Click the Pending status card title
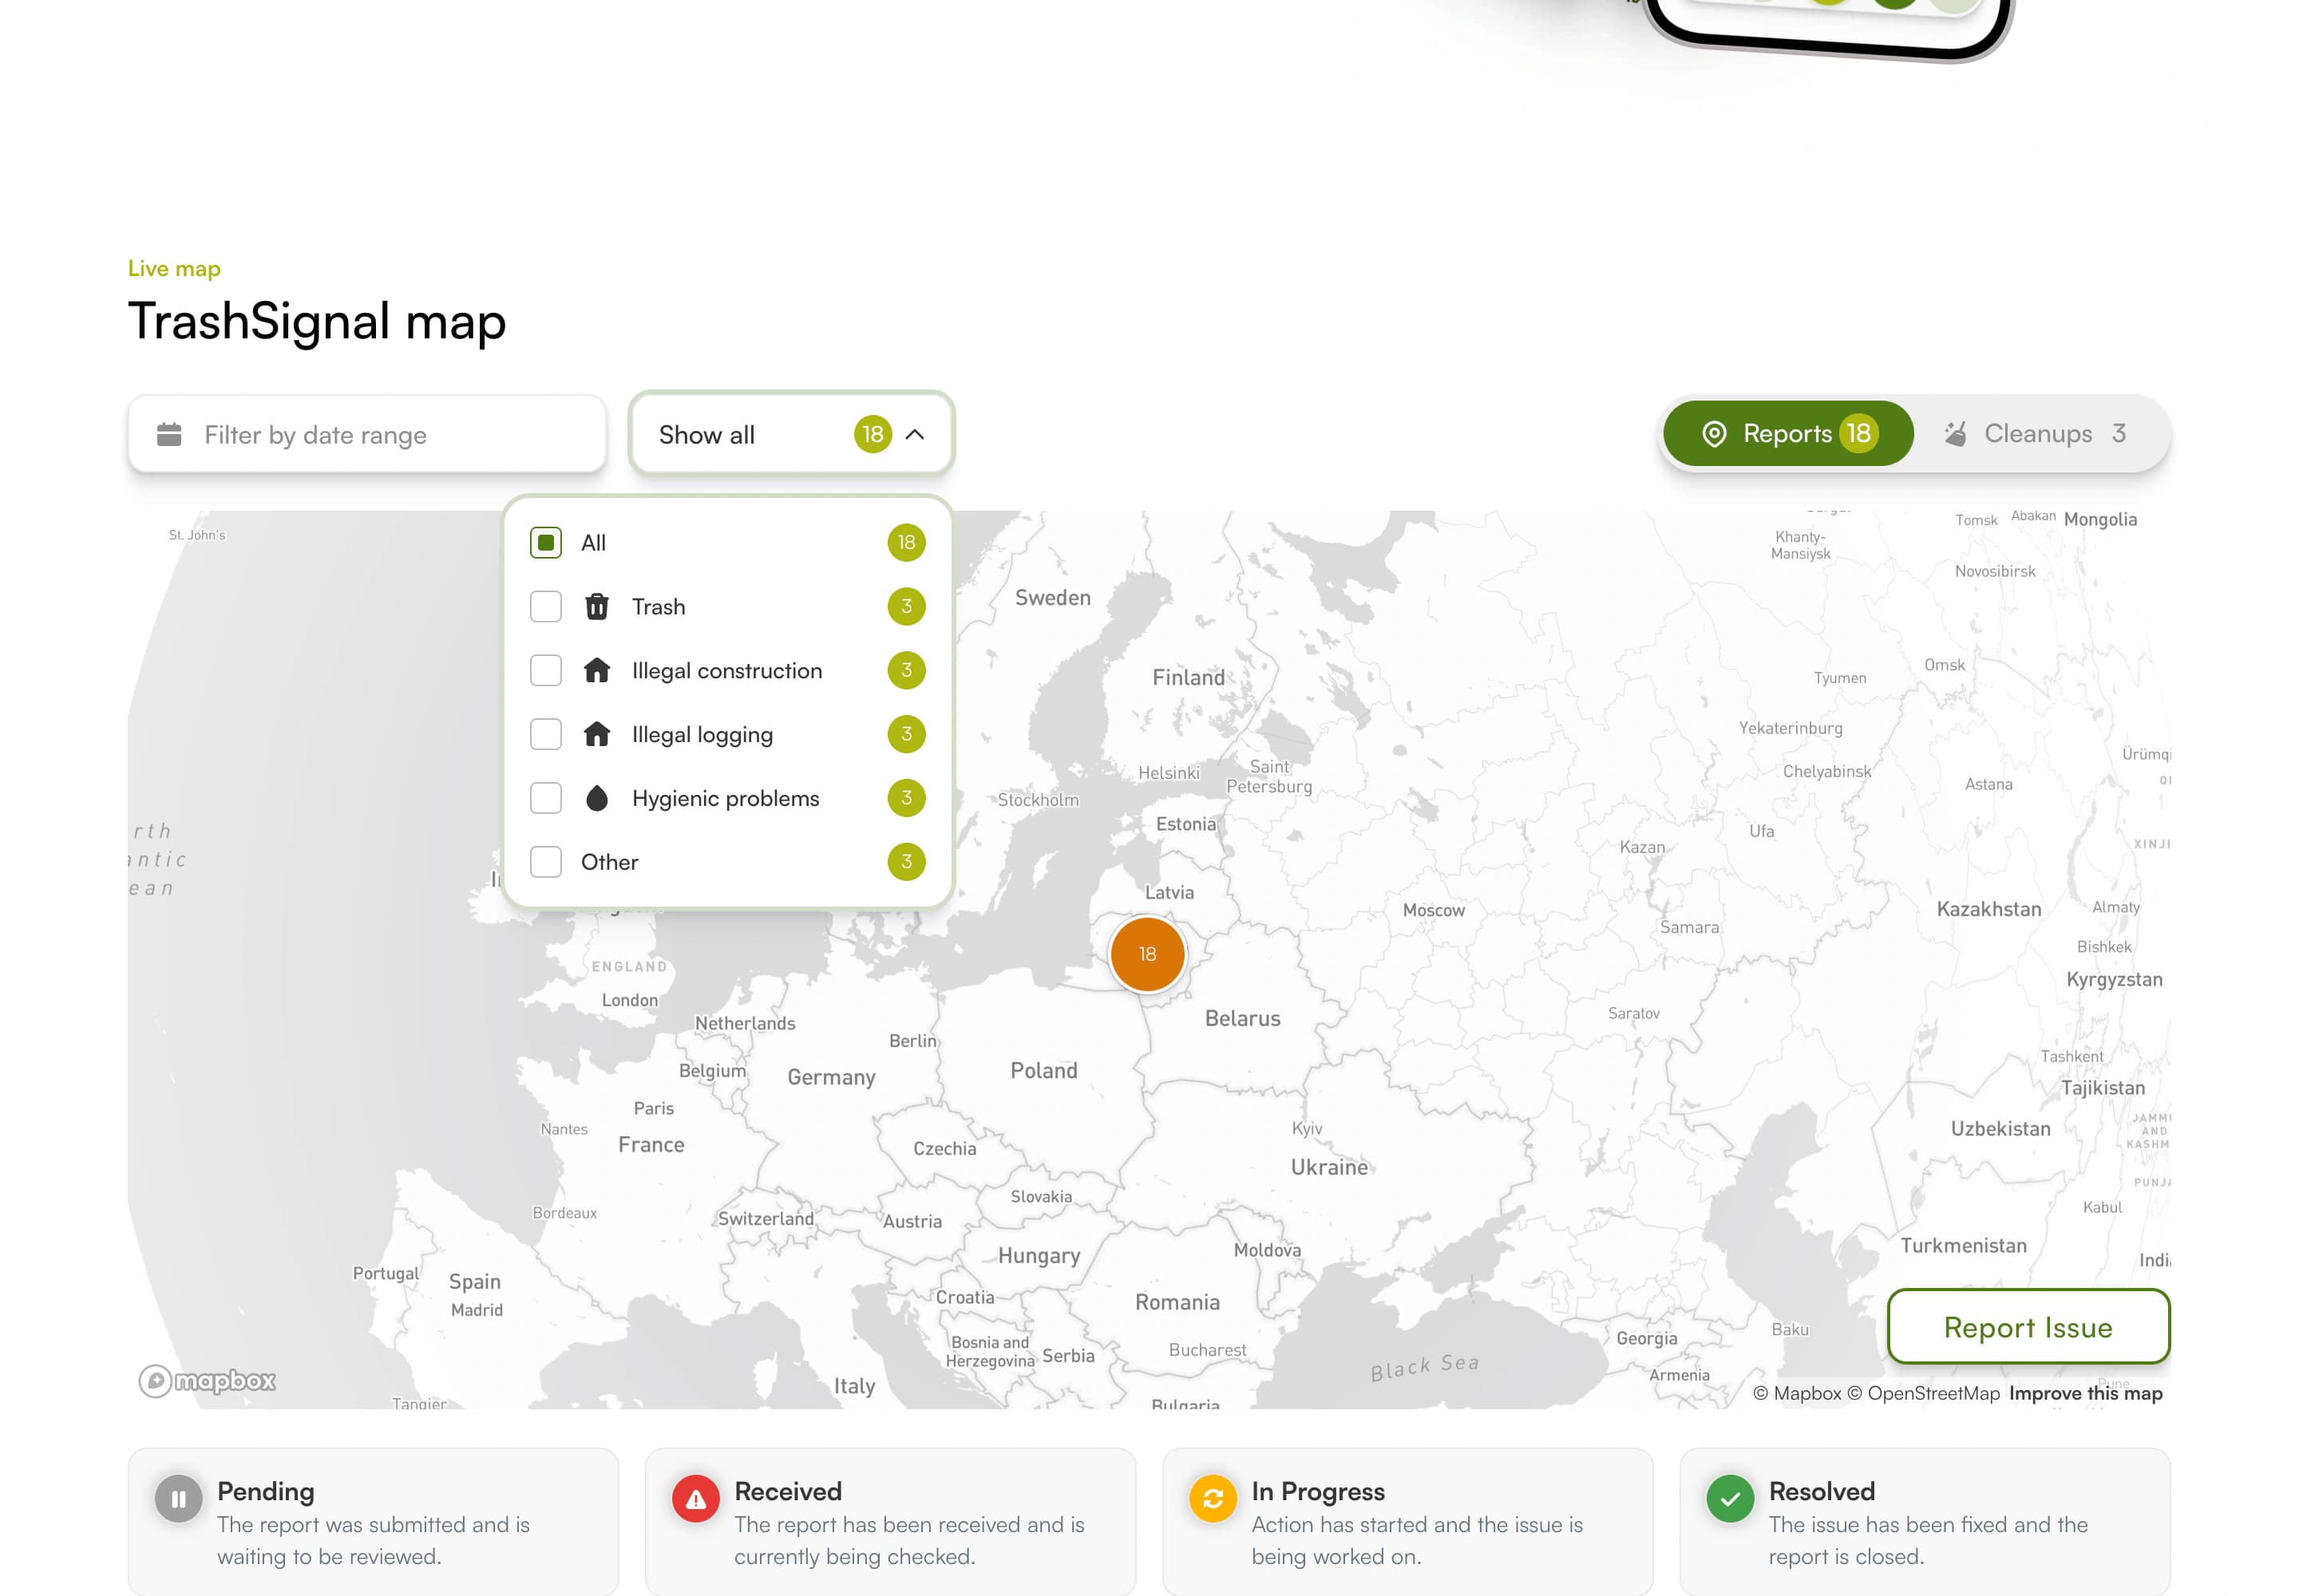2299x1596 pixels. pyautogui.click(x=266, y=1491)
